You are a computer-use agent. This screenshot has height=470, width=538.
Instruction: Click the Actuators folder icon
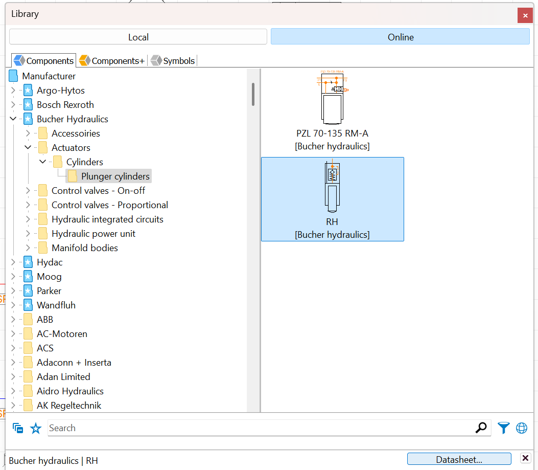[43, 147]
